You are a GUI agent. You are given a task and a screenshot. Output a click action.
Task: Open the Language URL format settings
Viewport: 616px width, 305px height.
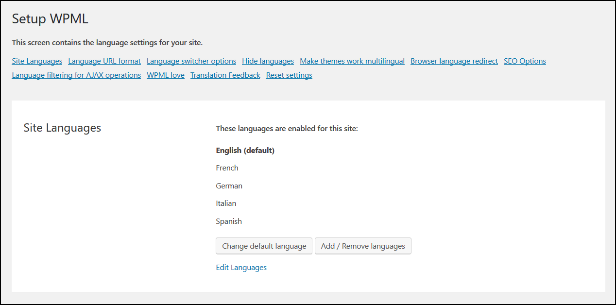[104, 61]
